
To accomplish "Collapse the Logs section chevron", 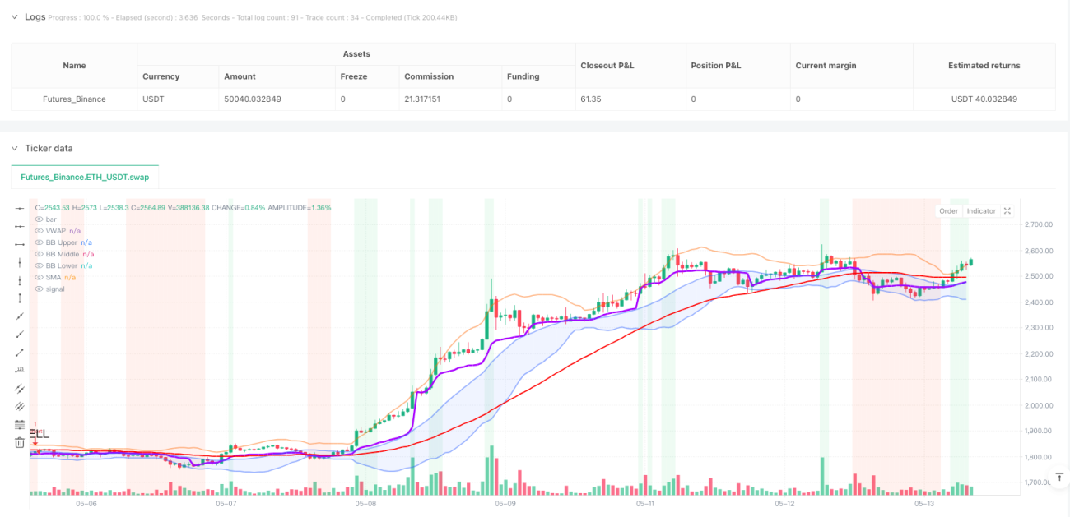I will 14,16.
